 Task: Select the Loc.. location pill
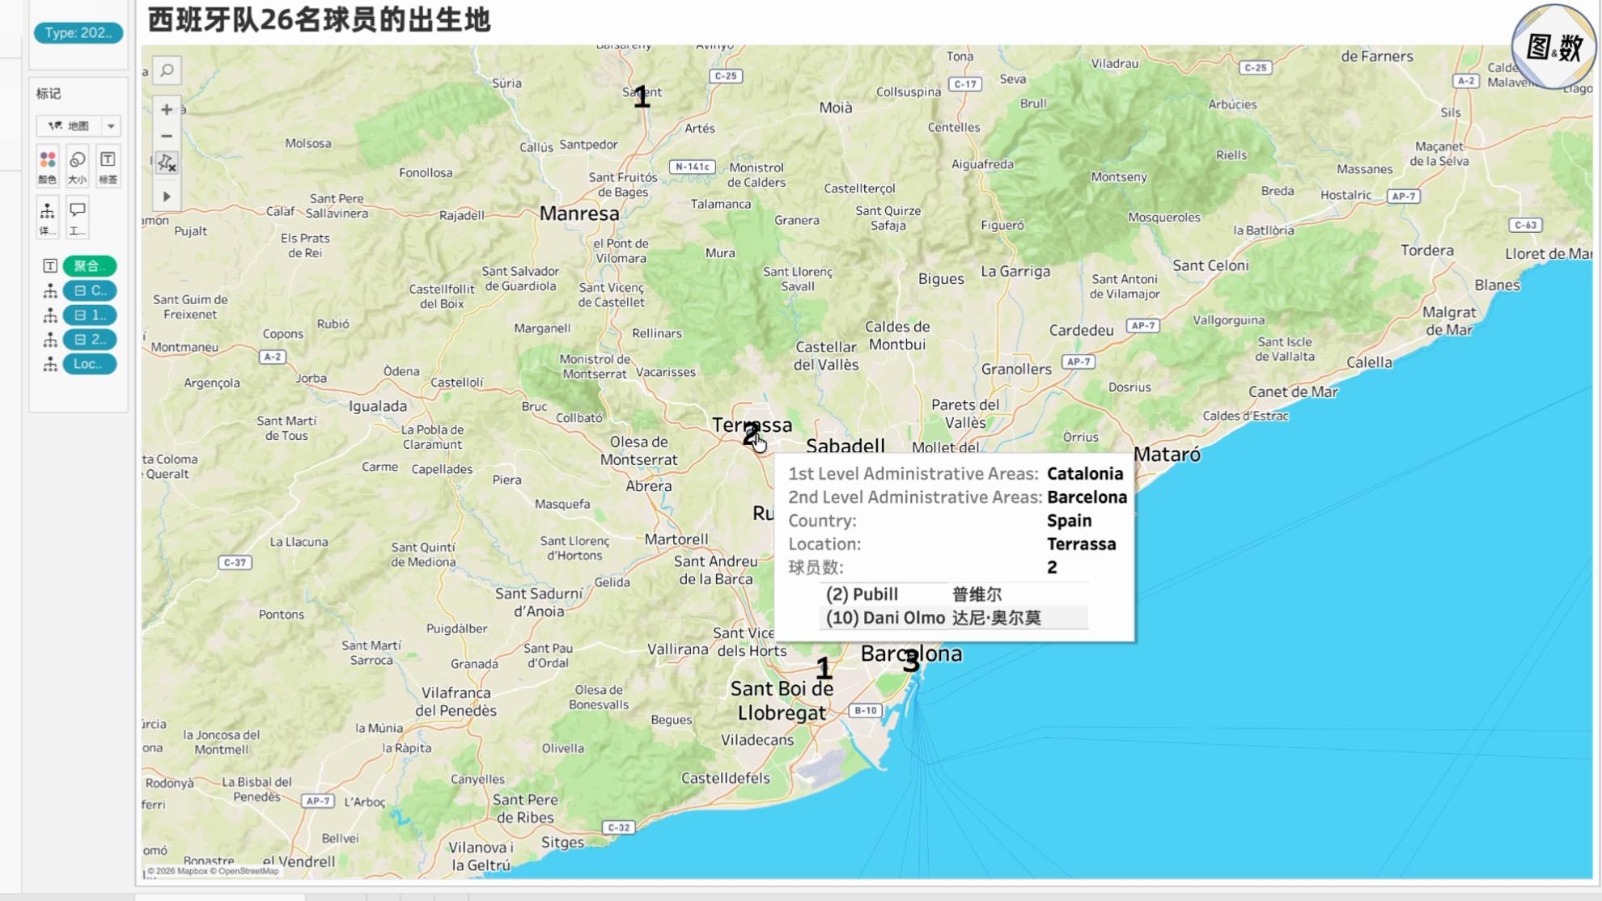pos(90,364)
